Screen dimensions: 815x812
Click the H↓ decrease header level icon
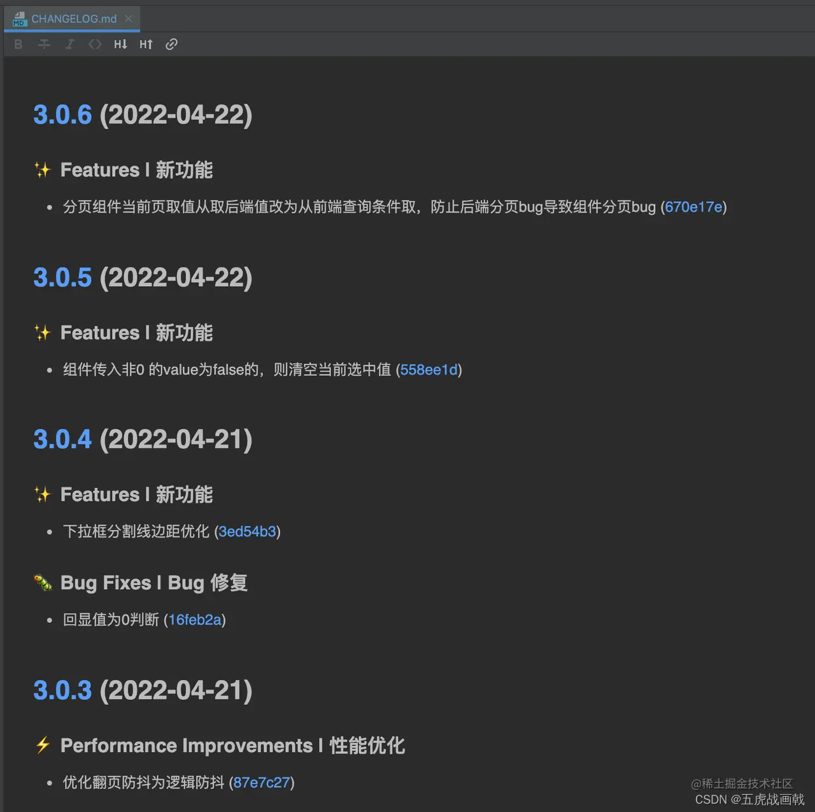(x=120, y=44)
